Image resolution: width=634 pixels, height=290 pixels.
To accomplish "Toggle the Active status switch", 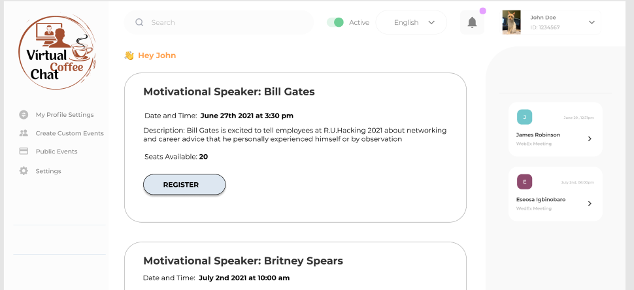I will (335, 22).
